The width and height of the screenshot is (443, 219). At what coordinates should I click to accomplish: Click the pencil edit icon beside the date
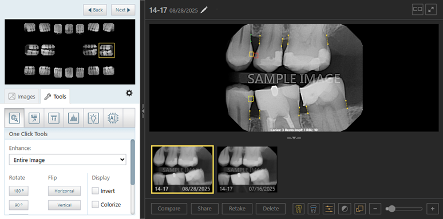pyautogui.click(x=204, y=10)
